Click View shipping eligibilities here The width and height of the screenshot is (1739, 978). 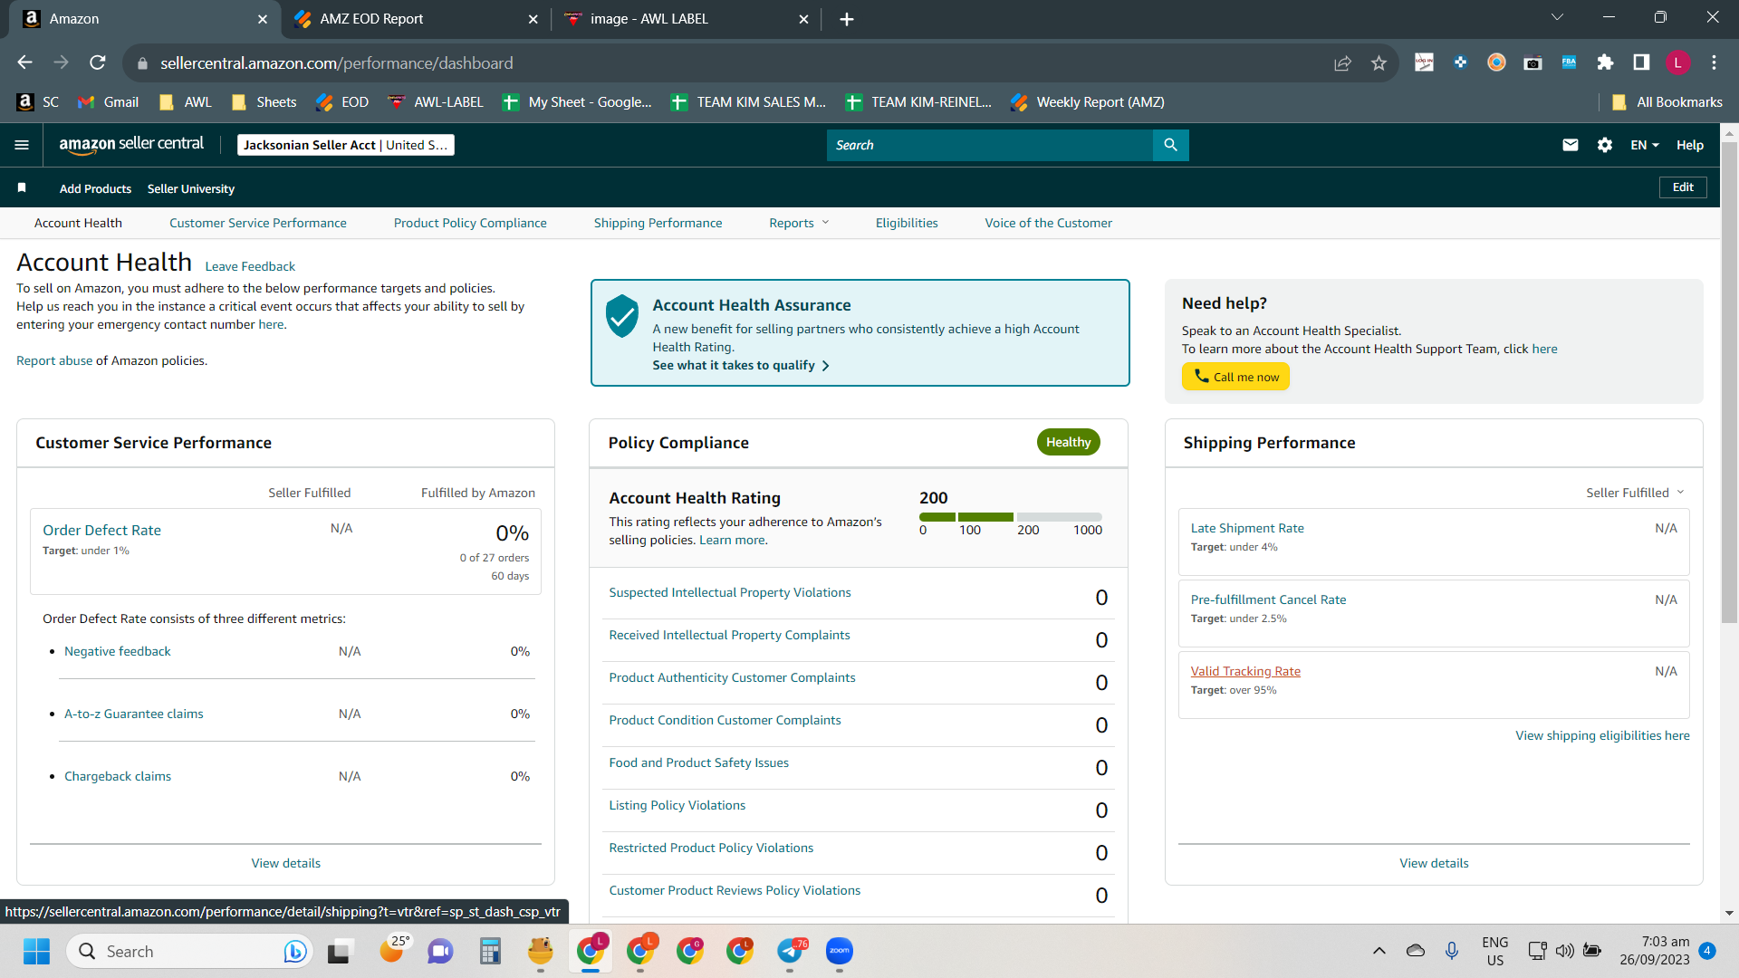pos(1602,735)
